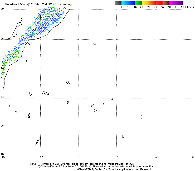Click the longitude label '-3'
The width and height of the screenshot is (195, 171).
pos(155,157)
